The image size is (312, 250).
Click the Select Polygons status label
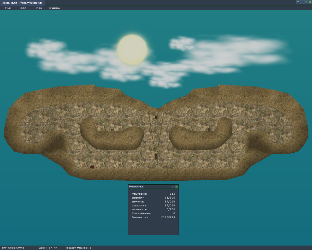[x=79, y=248]
